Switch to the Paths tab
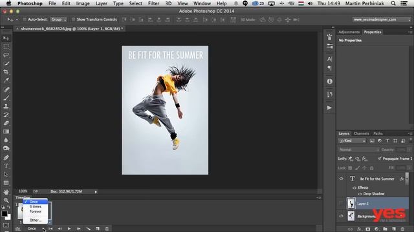 (x=378, y=133)
